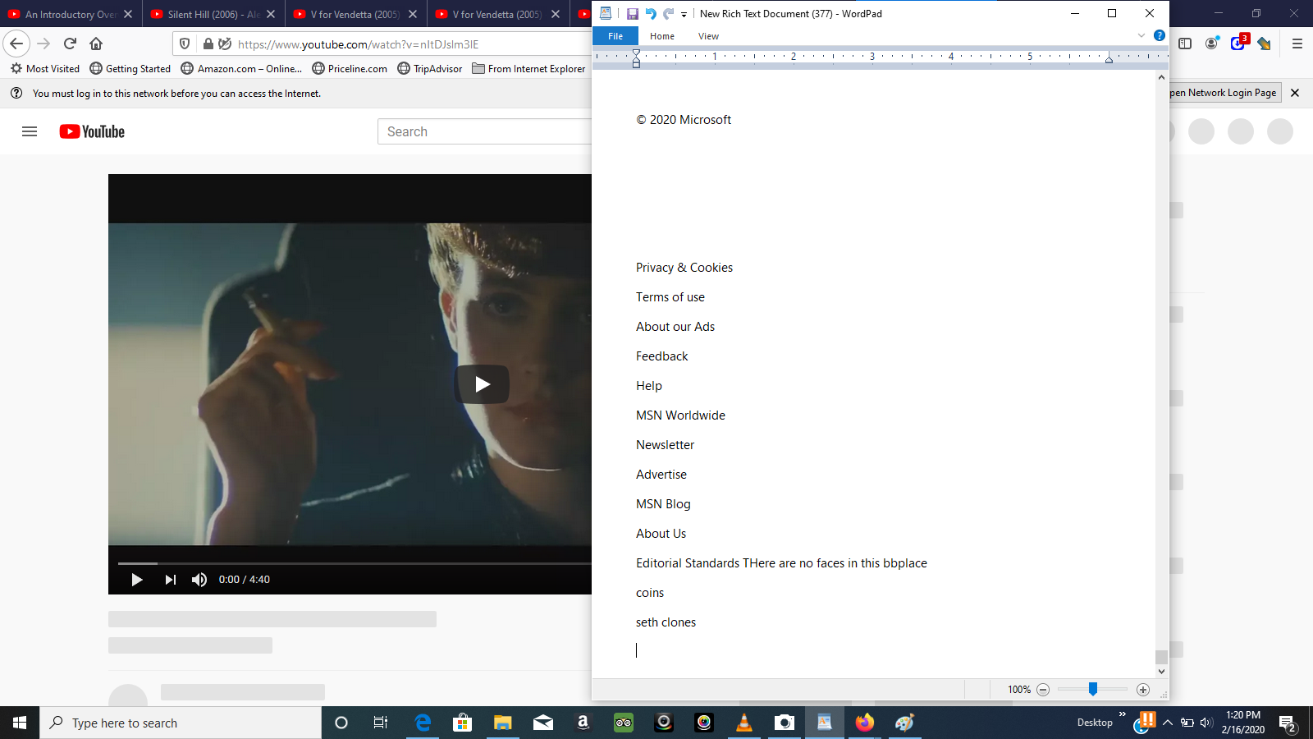Viewport: 1313px width, 739px height.
Task: Dismiss the network login notification bar
Action: 1295,93
